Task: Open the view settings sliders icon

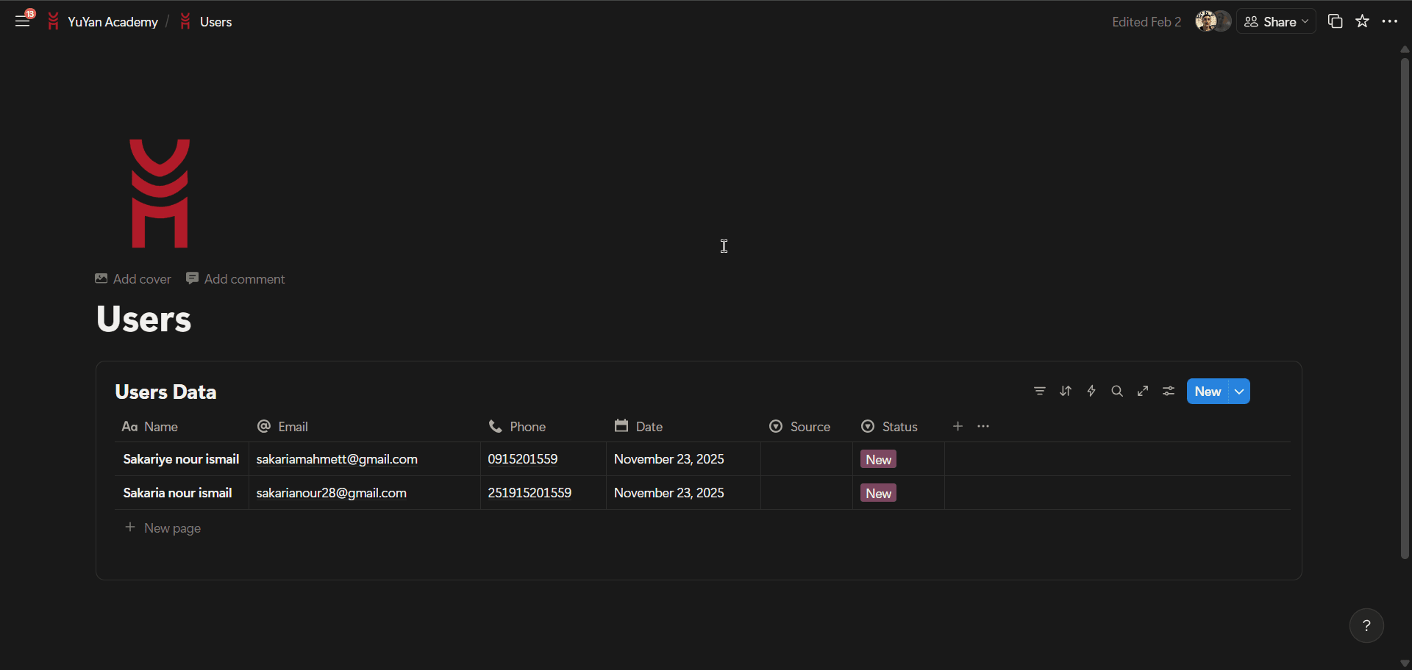Action: (1169, 391)
